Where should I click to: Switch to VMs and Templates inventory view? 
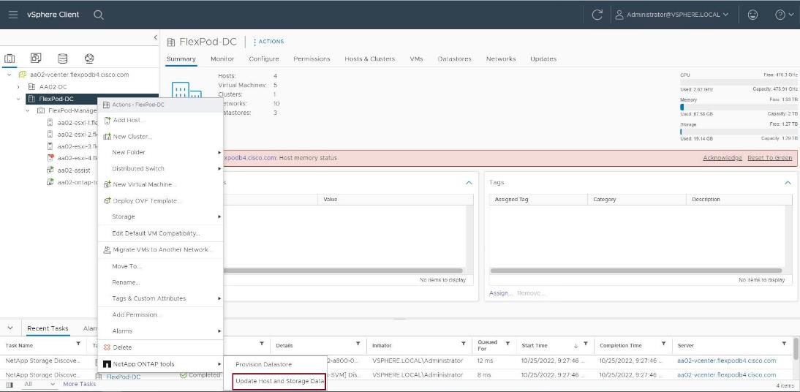[x=36, y=59]
